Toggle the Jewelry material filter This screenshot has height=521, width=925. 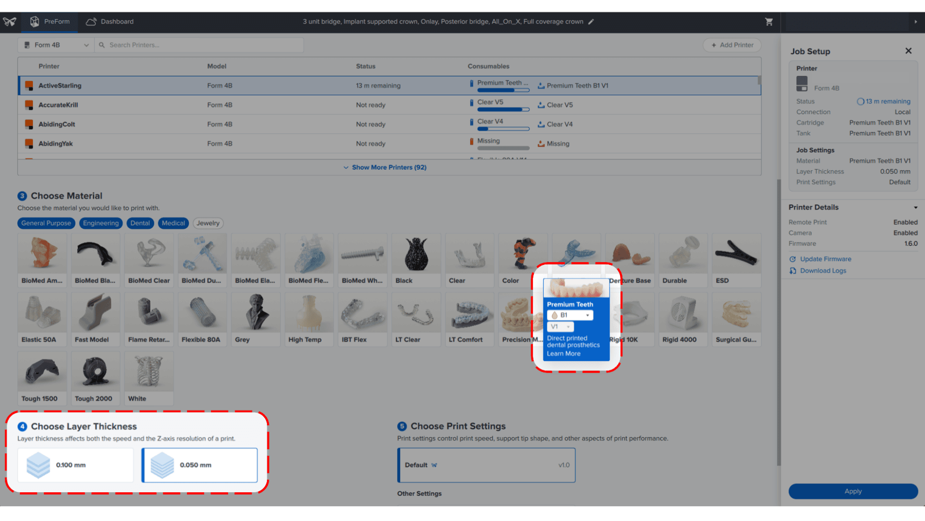(x=208, y=223)
